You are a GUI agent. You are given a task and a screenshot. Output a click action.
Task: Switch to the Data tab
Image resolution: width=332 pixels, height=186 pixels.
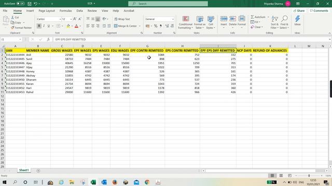(79, 11)
